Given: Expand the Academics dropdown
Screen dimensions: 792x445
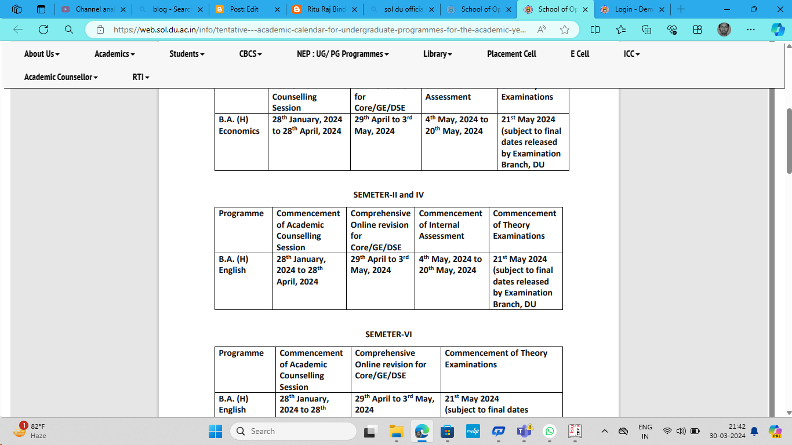Looking at the screenshot, I should point(115,54).
